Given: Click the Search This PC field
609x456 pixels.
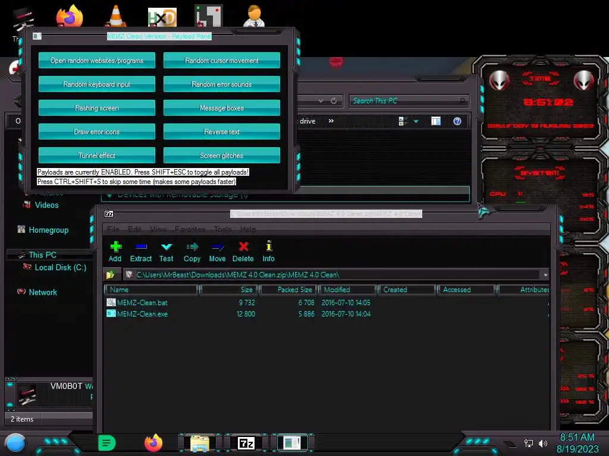Looking at the screenshot, I should tap(409, 101).
